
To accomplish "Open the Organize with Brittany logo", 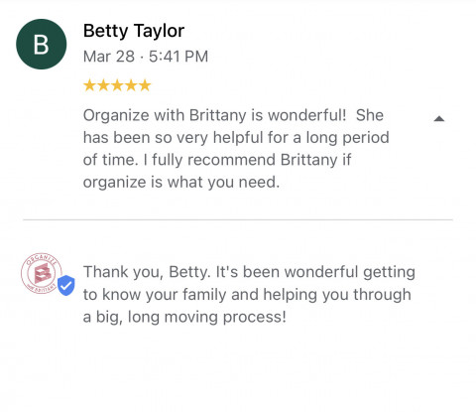I will coord(42,273).
